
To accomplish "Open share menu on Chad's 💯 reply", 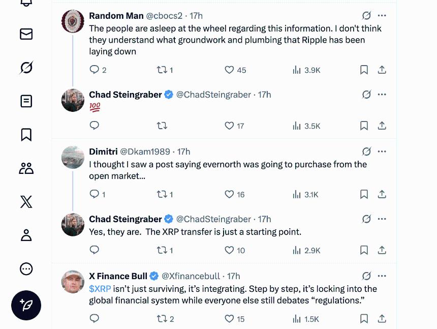I will [382, 126].
